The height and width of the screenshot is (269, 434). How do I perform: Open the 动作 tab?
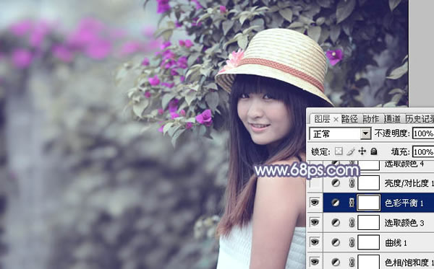(371, 119)
